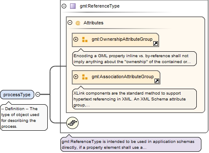Viewport: 209px width, 153px height.
Task: Click the purple complex type icon
Action: coord(73,6)
